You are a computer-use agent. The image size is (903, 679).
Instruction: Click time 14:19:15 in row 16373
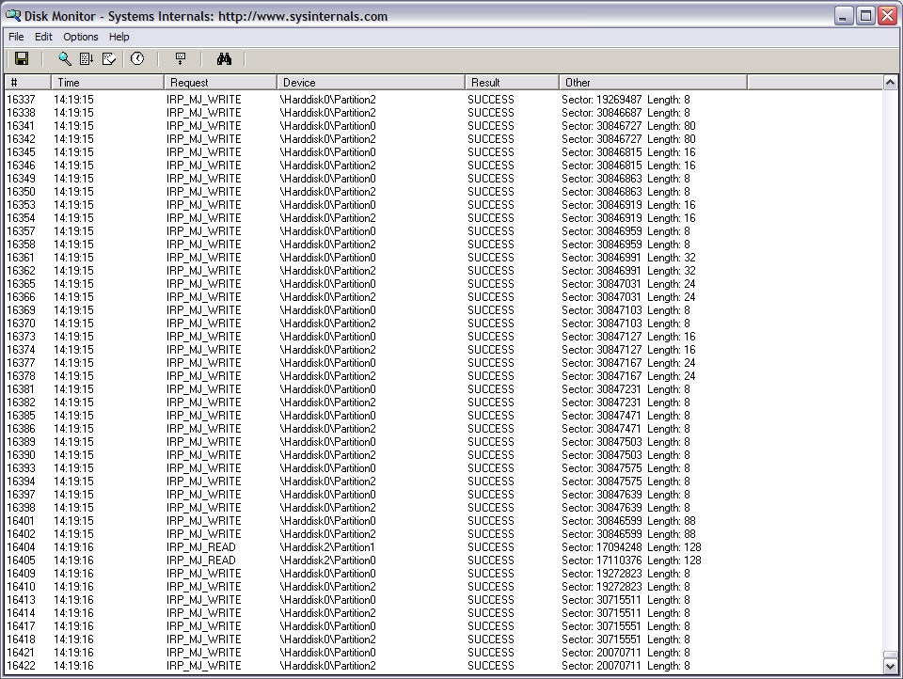coord(73,337)
